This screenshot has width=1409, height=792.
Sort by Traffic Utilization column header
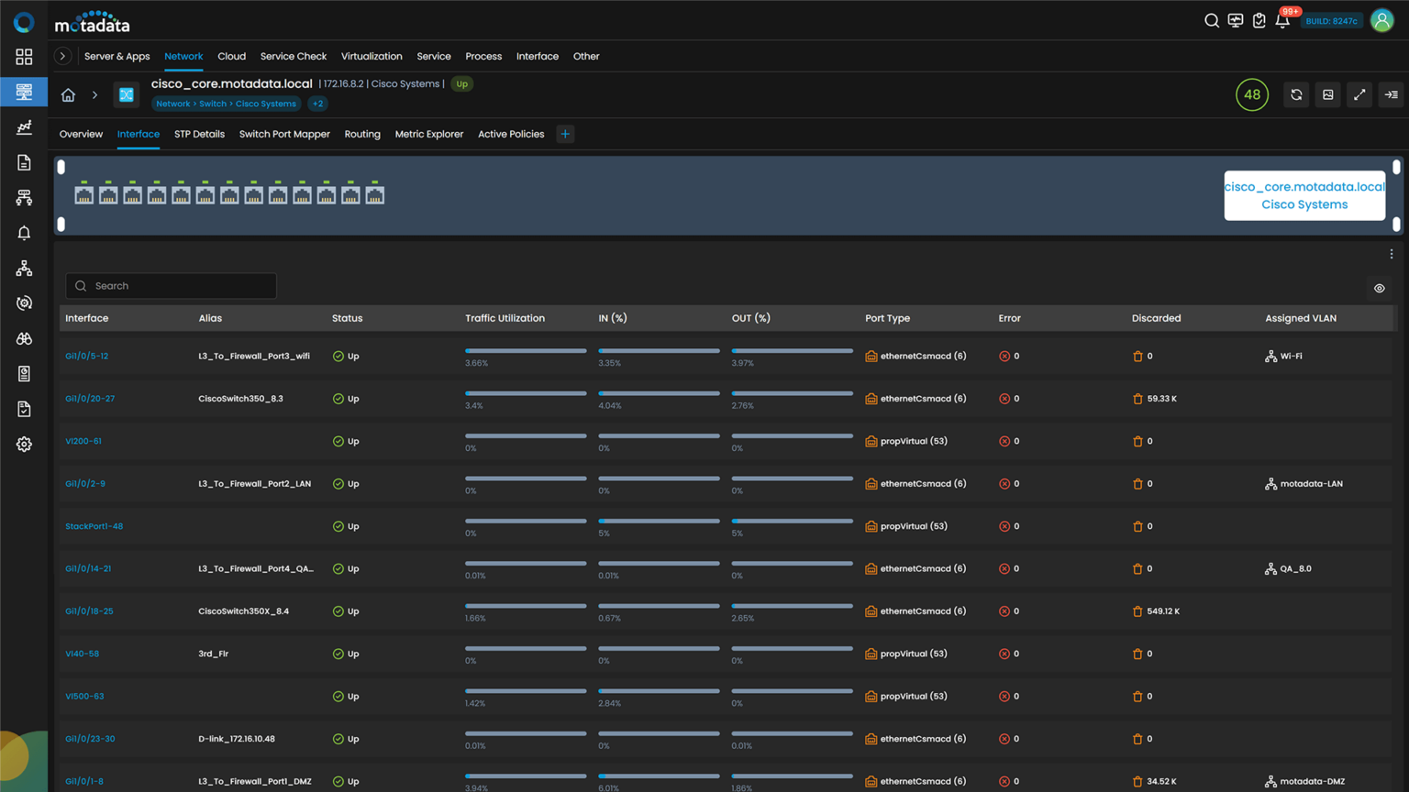[x=505, y=318]
